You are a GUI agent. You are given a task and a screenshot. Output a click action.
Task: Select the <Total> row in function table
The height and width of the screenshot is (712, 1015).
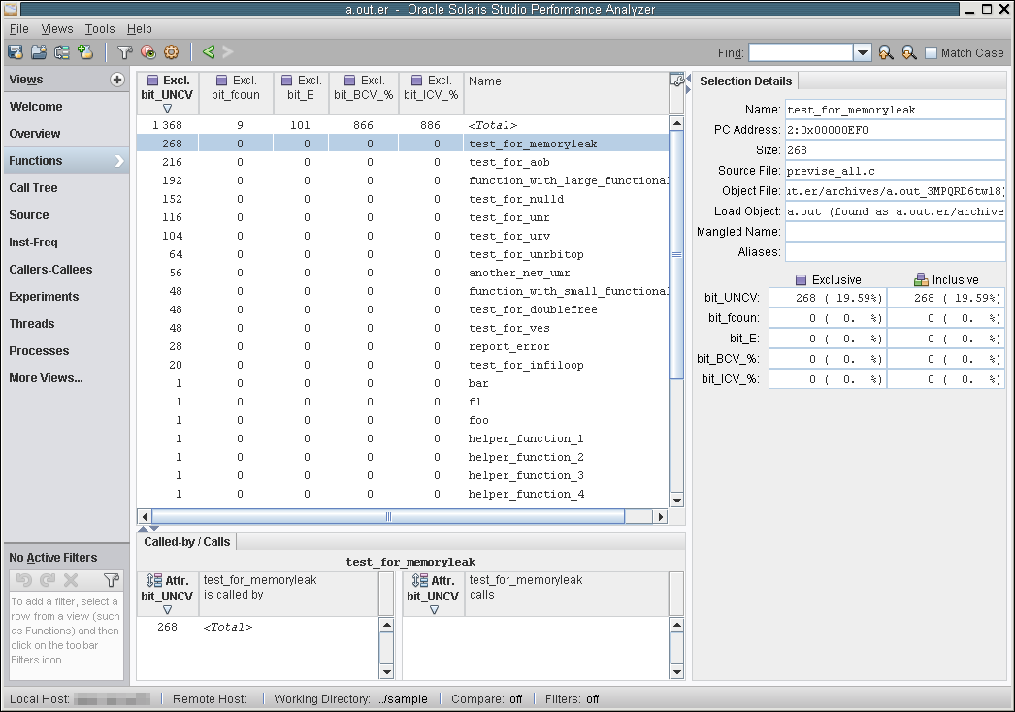[x=402, y=125]
